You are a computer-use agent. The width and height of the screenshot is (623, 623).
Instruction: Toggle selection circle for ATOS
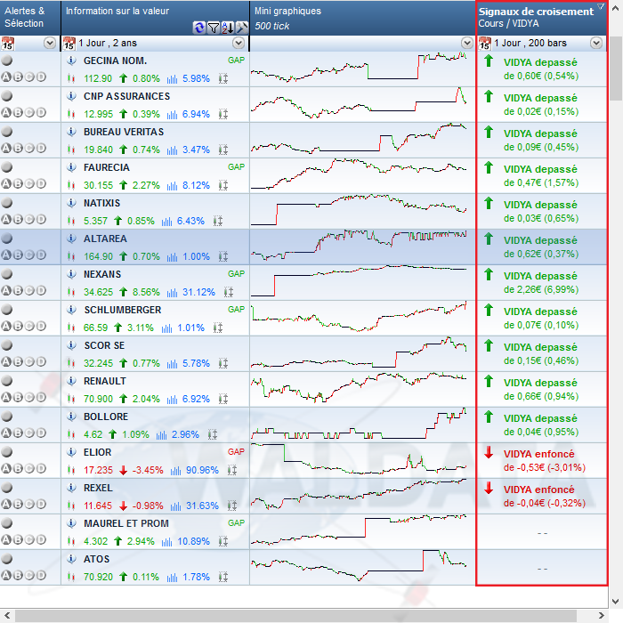7,559
